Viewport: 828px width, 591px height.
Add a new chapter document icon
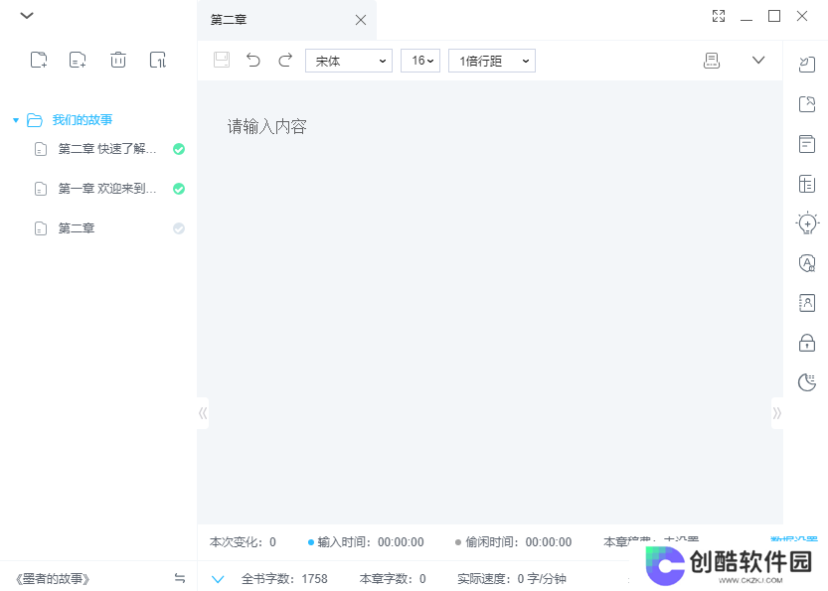point(78,60)
